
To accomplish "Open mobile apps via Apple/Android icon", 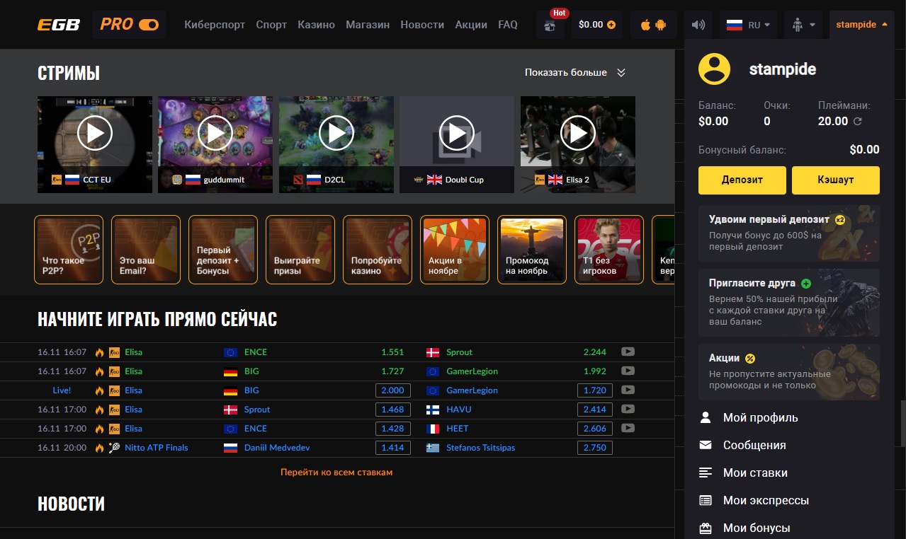I will click(x=653, y=25).
